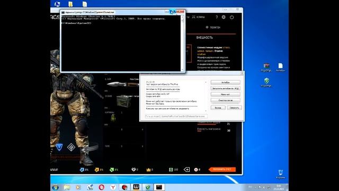Open the computer icon at desktop top-left
The width and height of the screenshot is (339, 191).
coord(57,4)
